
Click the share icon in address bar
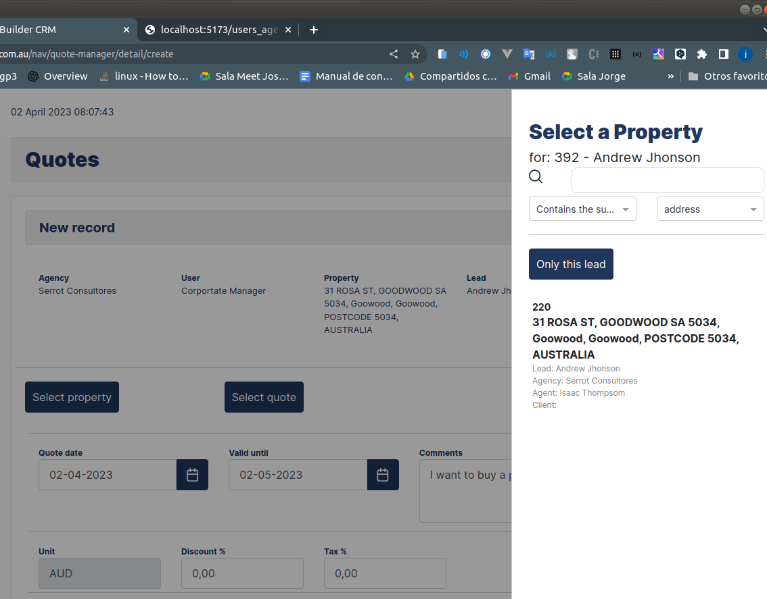tap(394, 54)
